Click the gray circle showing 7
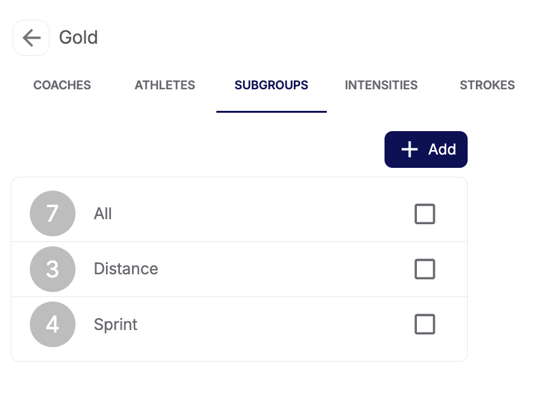Viewport: 533px width, 394px height. (x=53, y=213)
